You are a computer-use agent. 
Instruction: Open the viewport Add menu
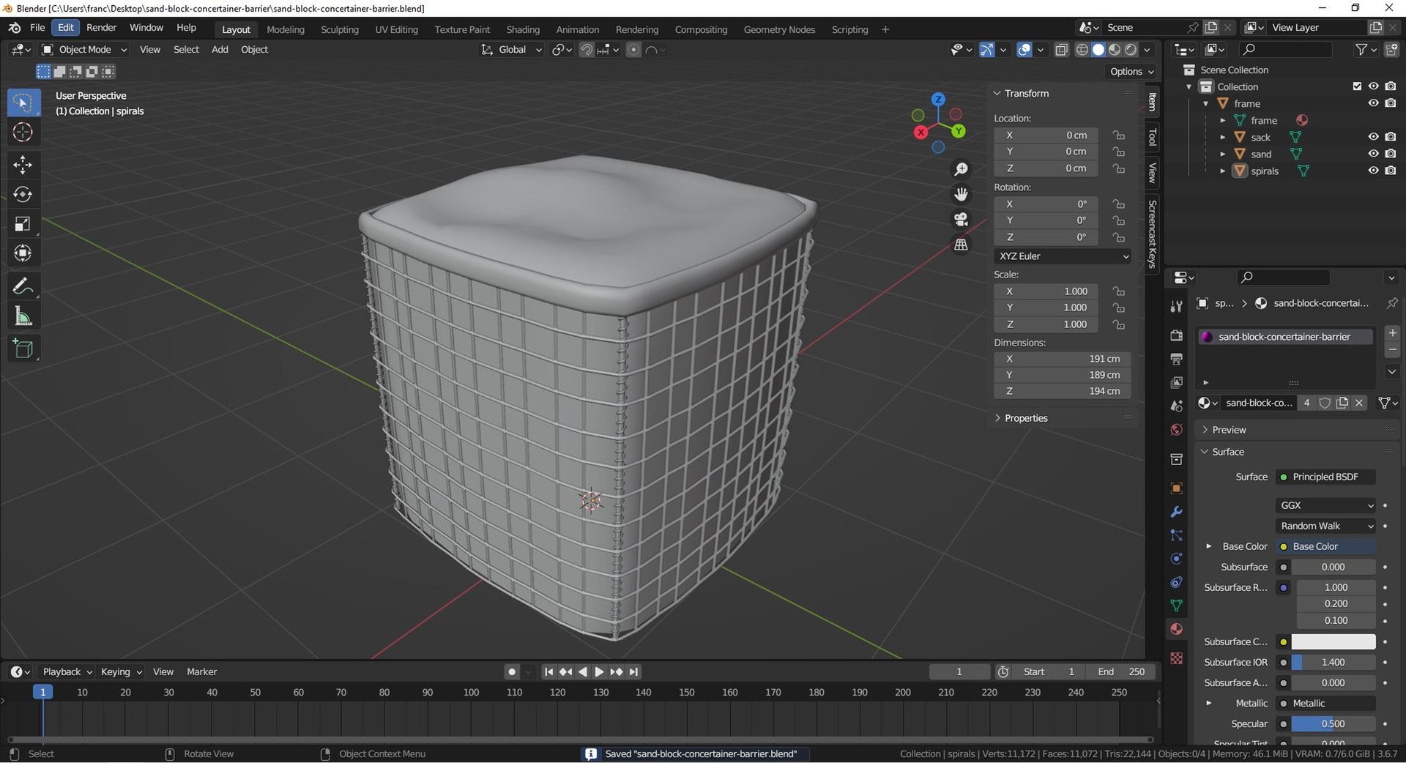click(x=220, y=50)
